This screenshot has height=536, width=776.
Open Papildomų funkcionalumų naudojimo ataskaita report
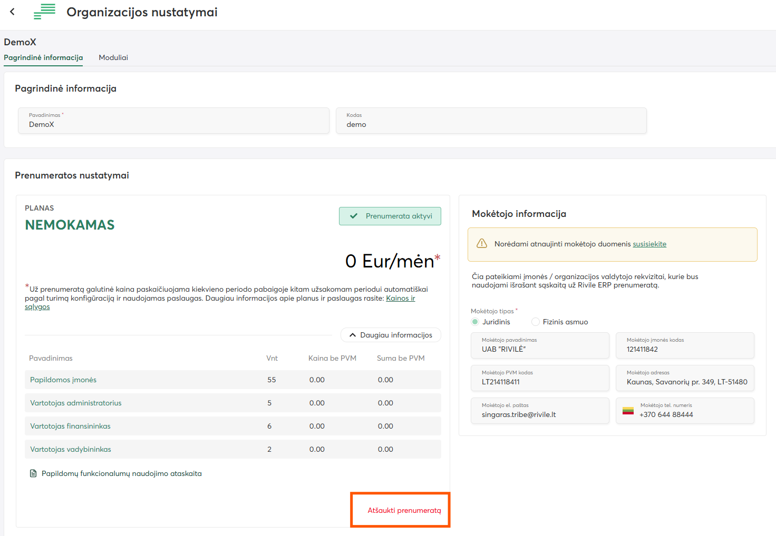click(122, 473)
